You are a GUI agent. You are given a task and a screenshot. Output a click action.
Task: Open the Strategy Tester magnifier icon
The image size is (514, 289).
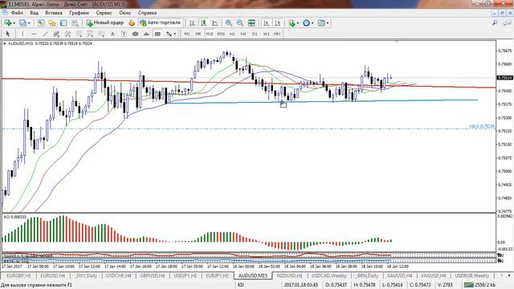tap(75, 23)
